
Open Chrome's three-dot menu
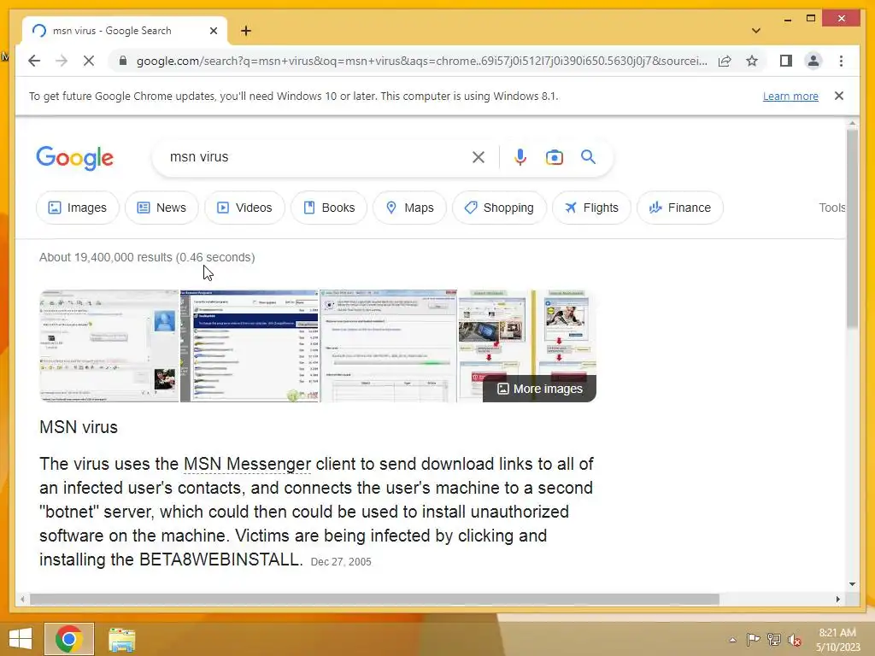pyautogui.click(x=841, y=61)
